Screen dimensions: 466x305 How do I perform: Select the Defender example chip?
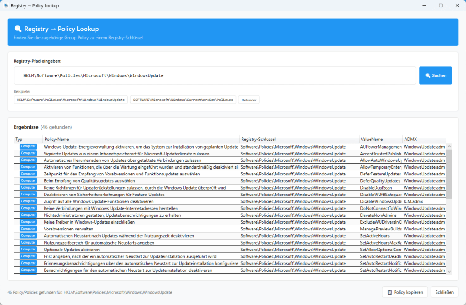pos(248,100)
